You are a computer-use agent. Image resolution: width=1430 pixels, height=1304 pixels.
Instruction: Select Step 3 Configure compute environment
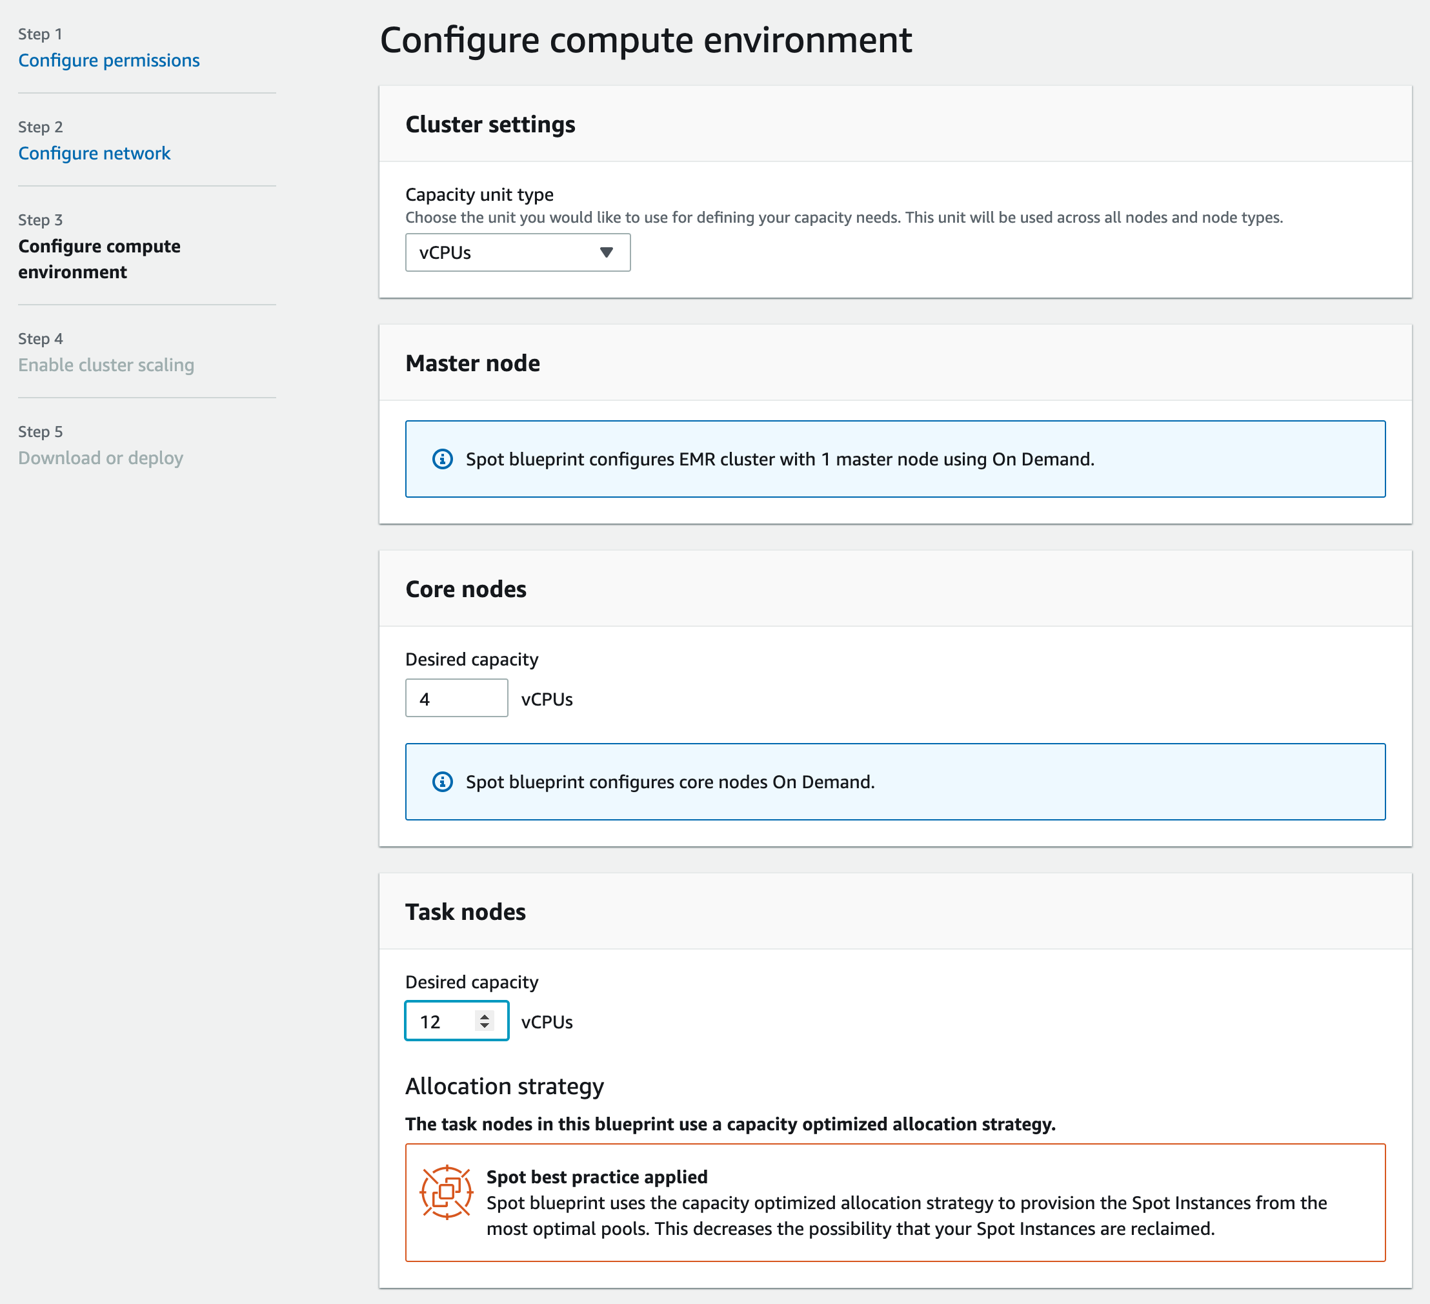(x=99, y=258)
